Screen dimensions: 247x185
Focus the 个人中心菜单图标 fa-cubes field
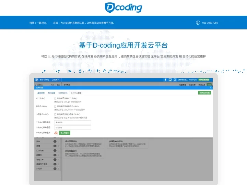tap(73, 127)
